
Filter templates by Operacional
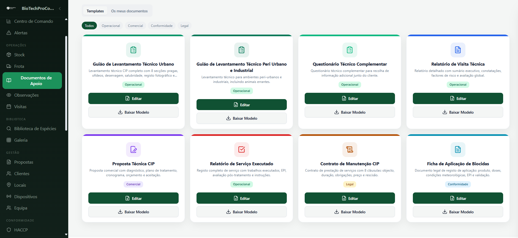click(x=111, y=26)
